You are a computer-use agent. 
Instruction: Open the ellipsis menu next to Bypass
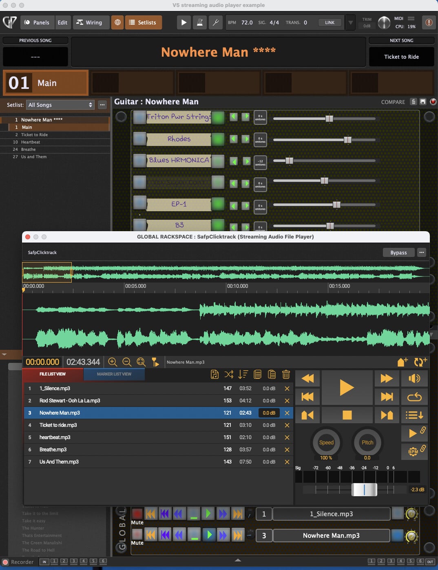[x=421, y=252]
